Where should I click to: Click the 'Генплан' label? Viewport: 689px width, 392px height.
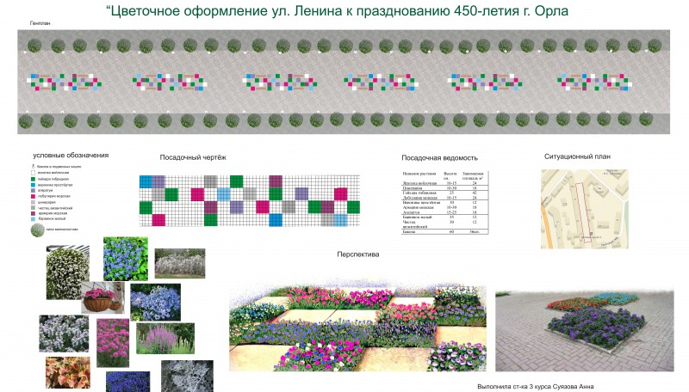coord(40,23)
